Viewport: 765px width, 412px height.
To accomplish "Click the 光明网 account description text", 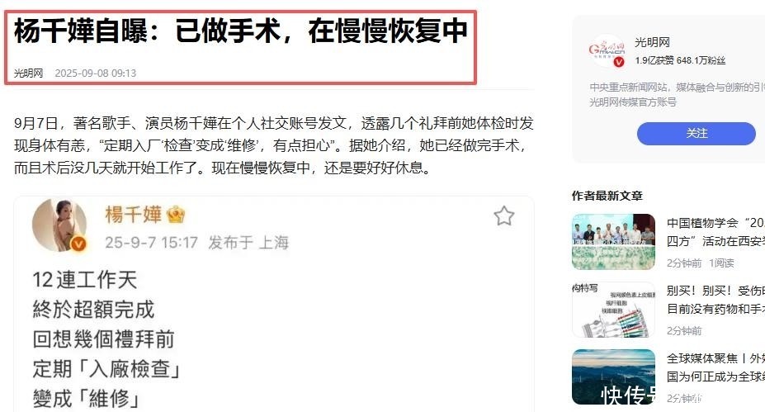I will 678,94.
